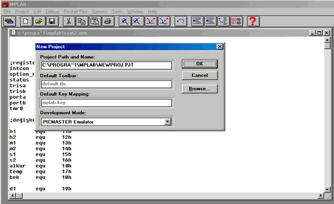Open the Window menu
The height and width of the screenshot is (204, 334).
[x=135, y=12]
